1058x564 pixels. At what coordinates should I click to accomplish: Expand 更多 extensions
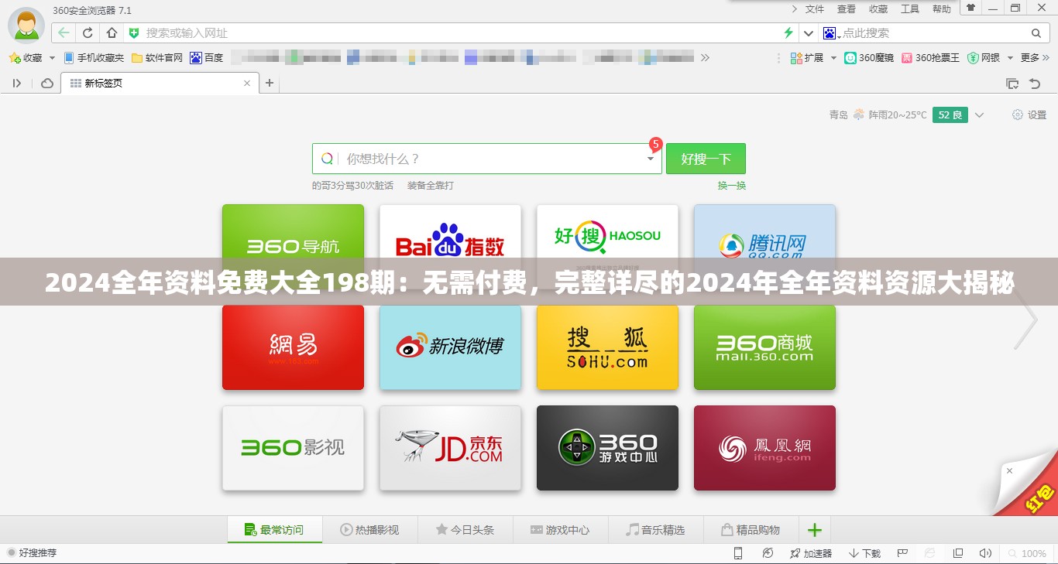pos(1035,57)
